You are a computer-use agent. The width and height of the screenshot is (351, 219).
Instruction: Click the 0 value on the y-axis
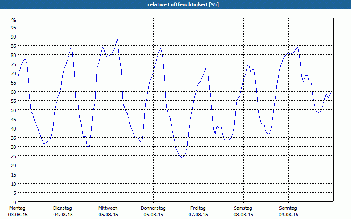(x=15, y=202)
